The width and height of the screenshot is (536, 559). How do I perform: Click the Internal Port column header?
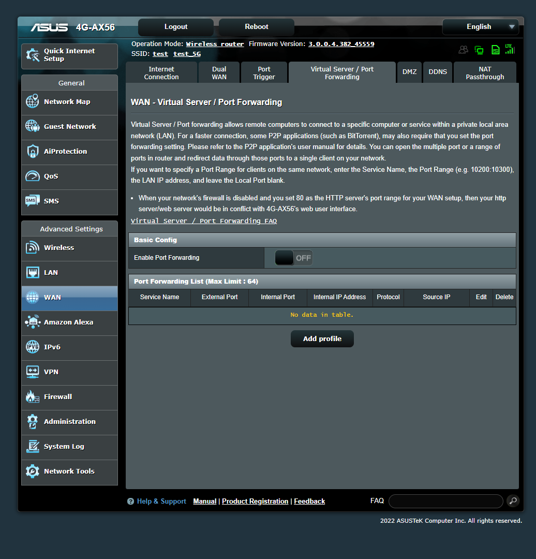(x=278, y=297)
